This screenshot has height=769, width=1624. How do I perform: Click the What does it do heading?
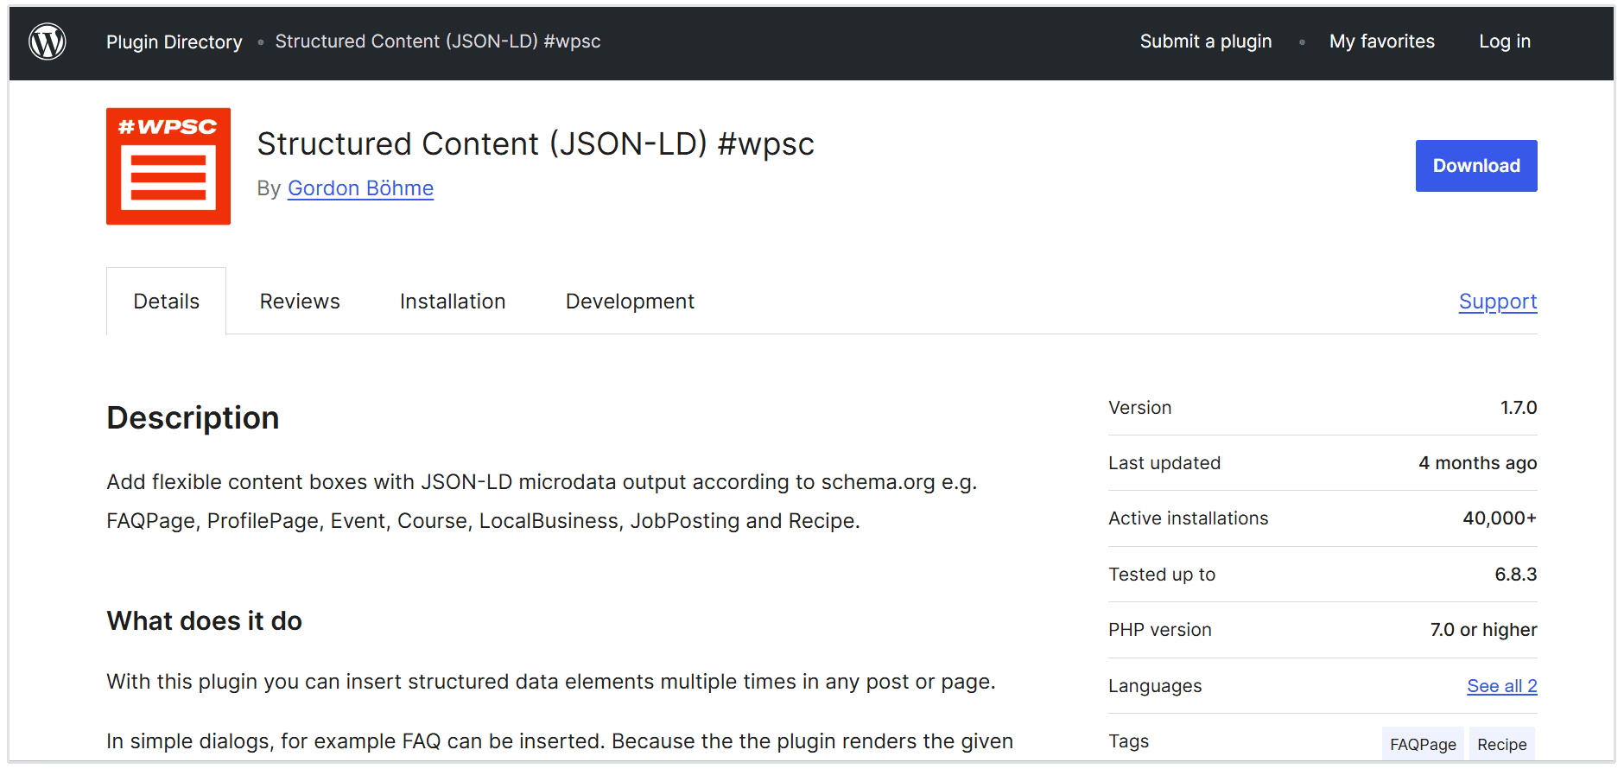[205, 621]
